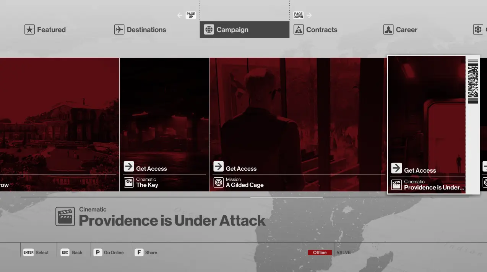Click the Destinations airplane icon

click(x=119, y=29)
